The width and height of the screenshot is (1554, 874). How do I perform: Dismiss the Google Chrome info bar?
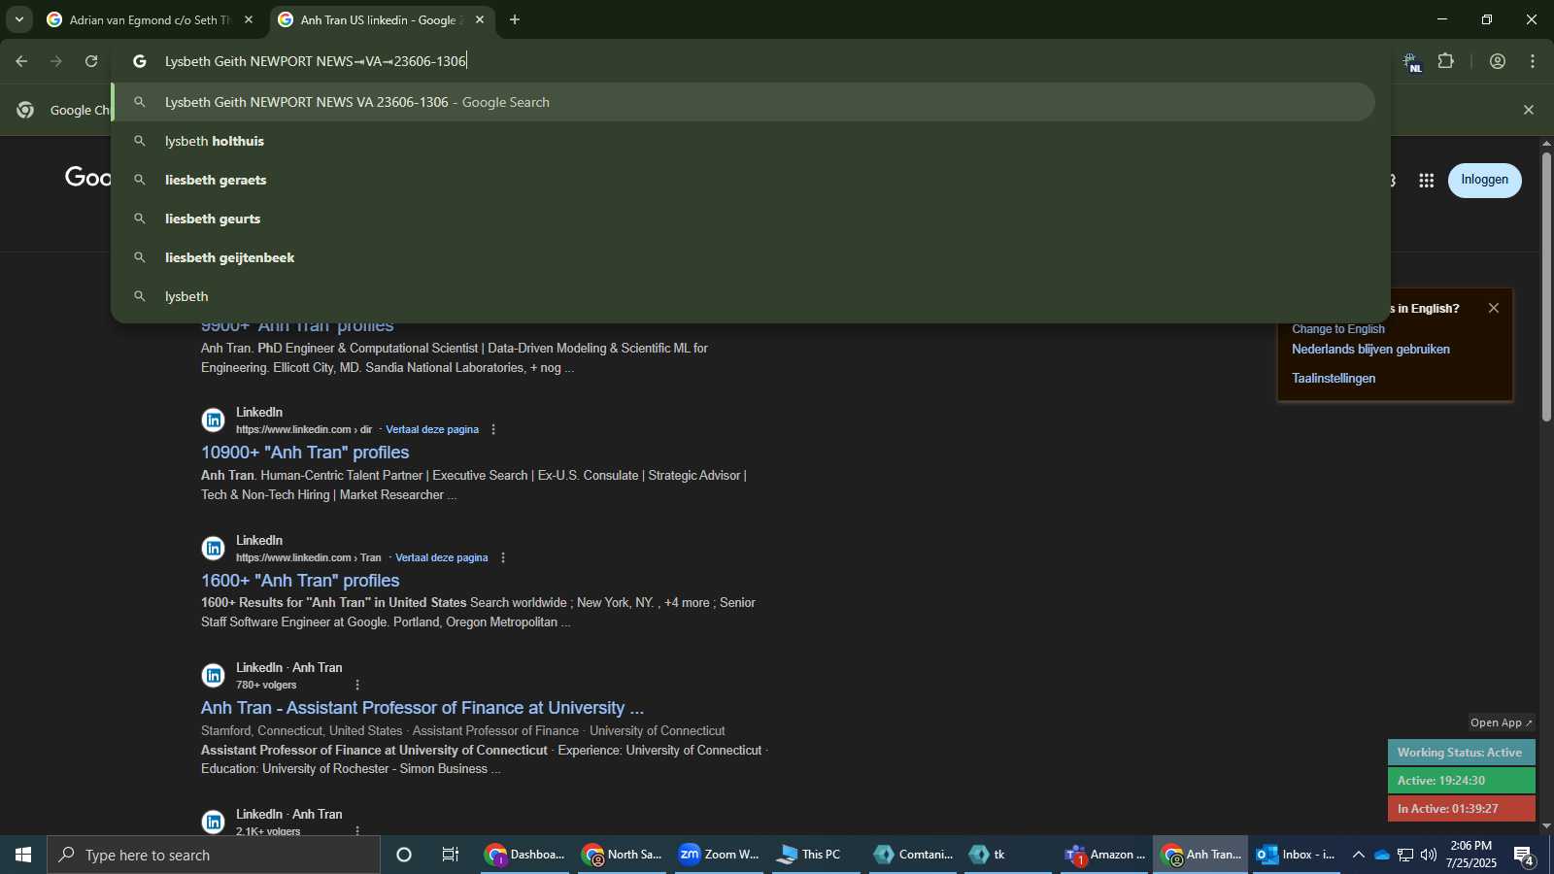1529,110
